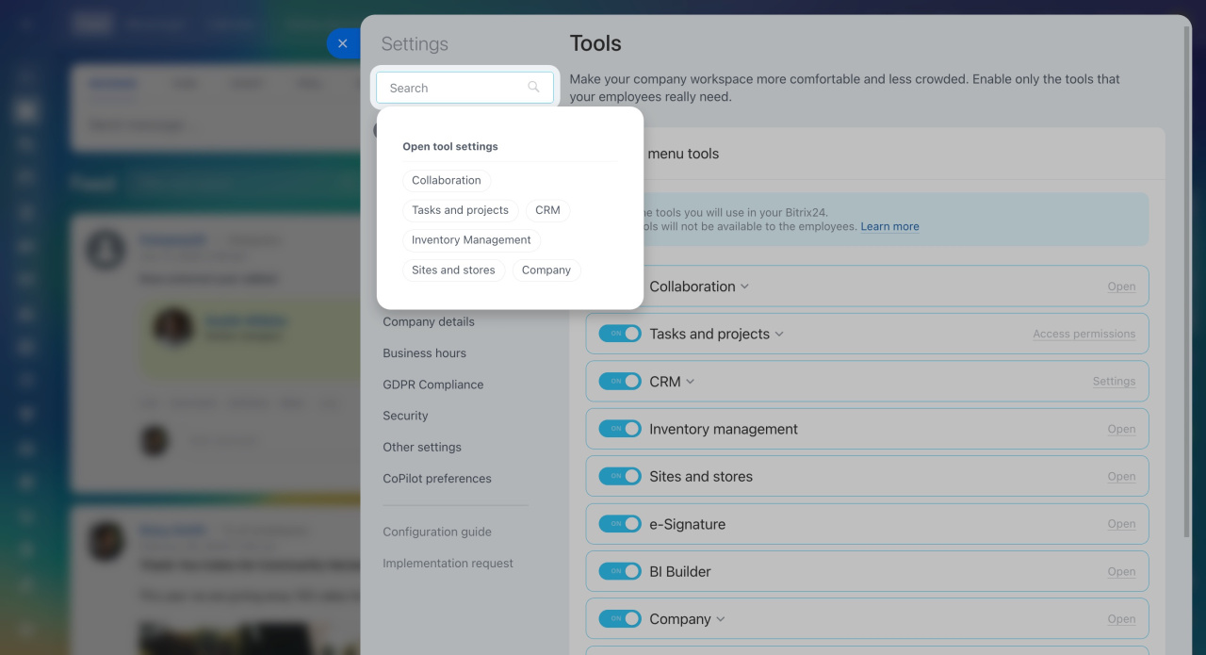Select the Collaboration suggestion chip
This screenshot has height=655, width=1206.
click(447, 180)
